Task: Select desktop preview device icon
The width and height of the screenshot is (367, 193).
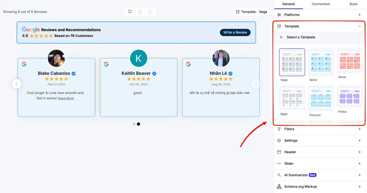Action: (130, 12)
